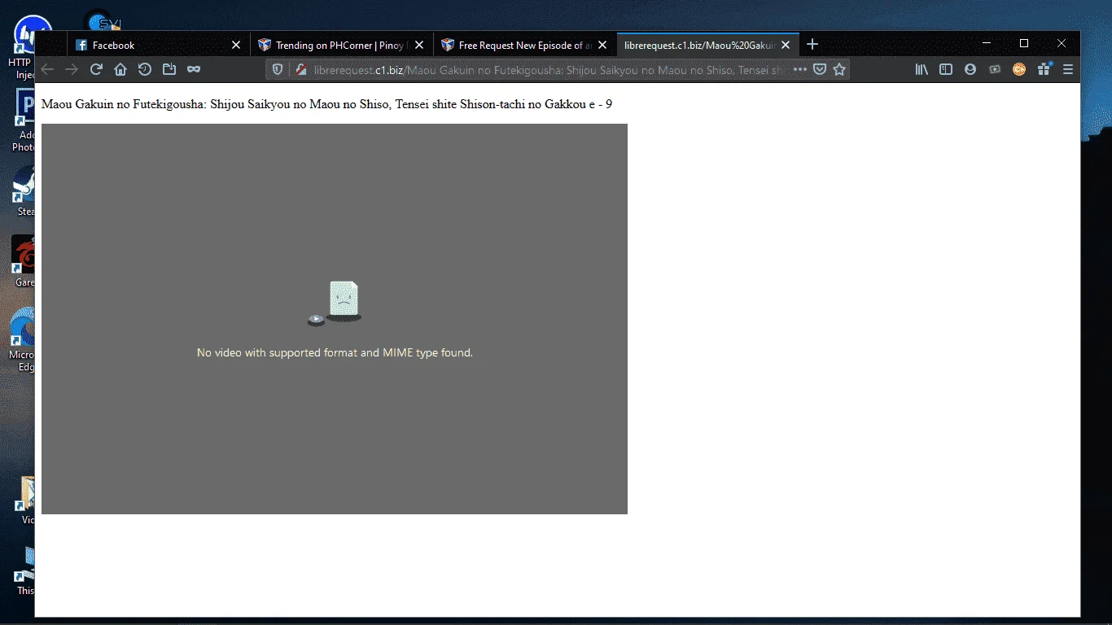This screenshot has width=1112, height=625.
Task: Click the folder toolbar icon
Action: pos(169,70)
